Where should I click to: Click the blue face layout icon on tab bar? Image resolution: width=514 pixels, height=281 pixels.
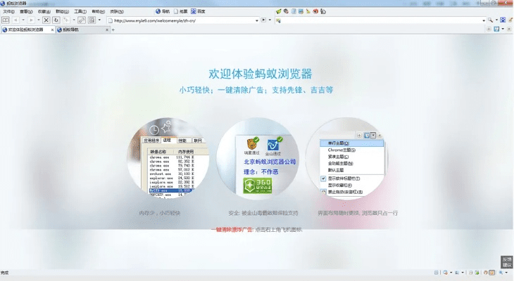(496, 29)
